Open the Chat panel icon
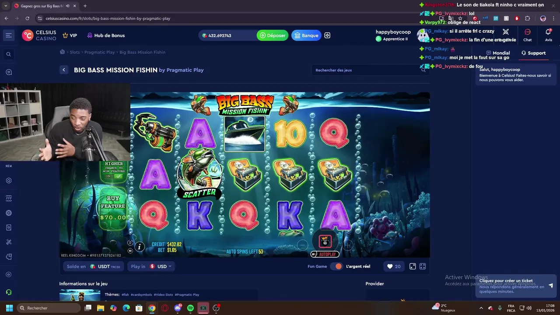This screenshot has height=315, width=560. coord(528,35)
